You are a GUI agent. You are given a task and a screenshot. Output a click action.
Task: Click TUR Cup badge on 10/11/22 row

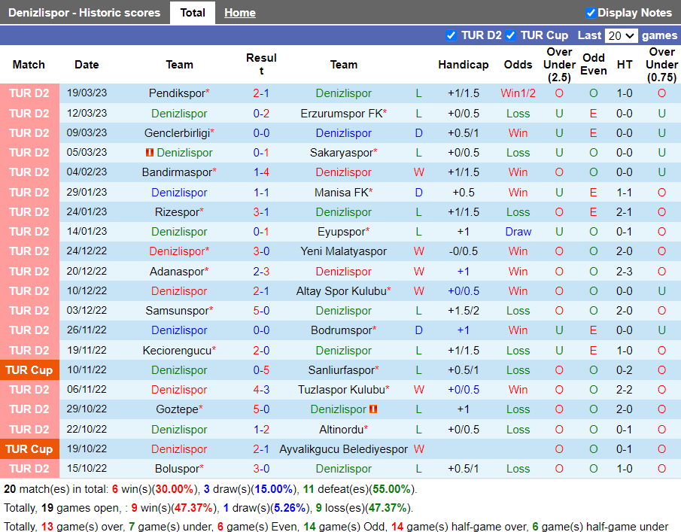point(29,370)
